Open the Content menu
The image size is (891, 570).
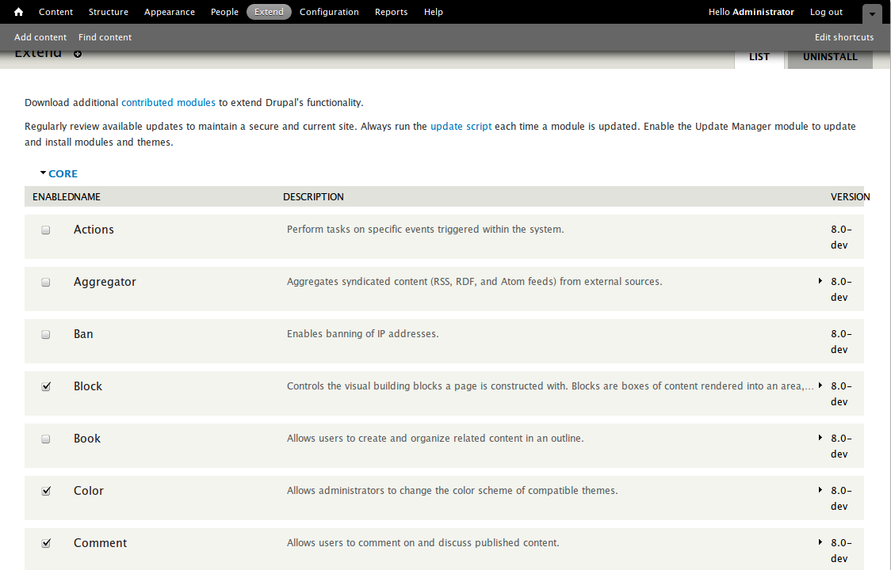point(55,12)
